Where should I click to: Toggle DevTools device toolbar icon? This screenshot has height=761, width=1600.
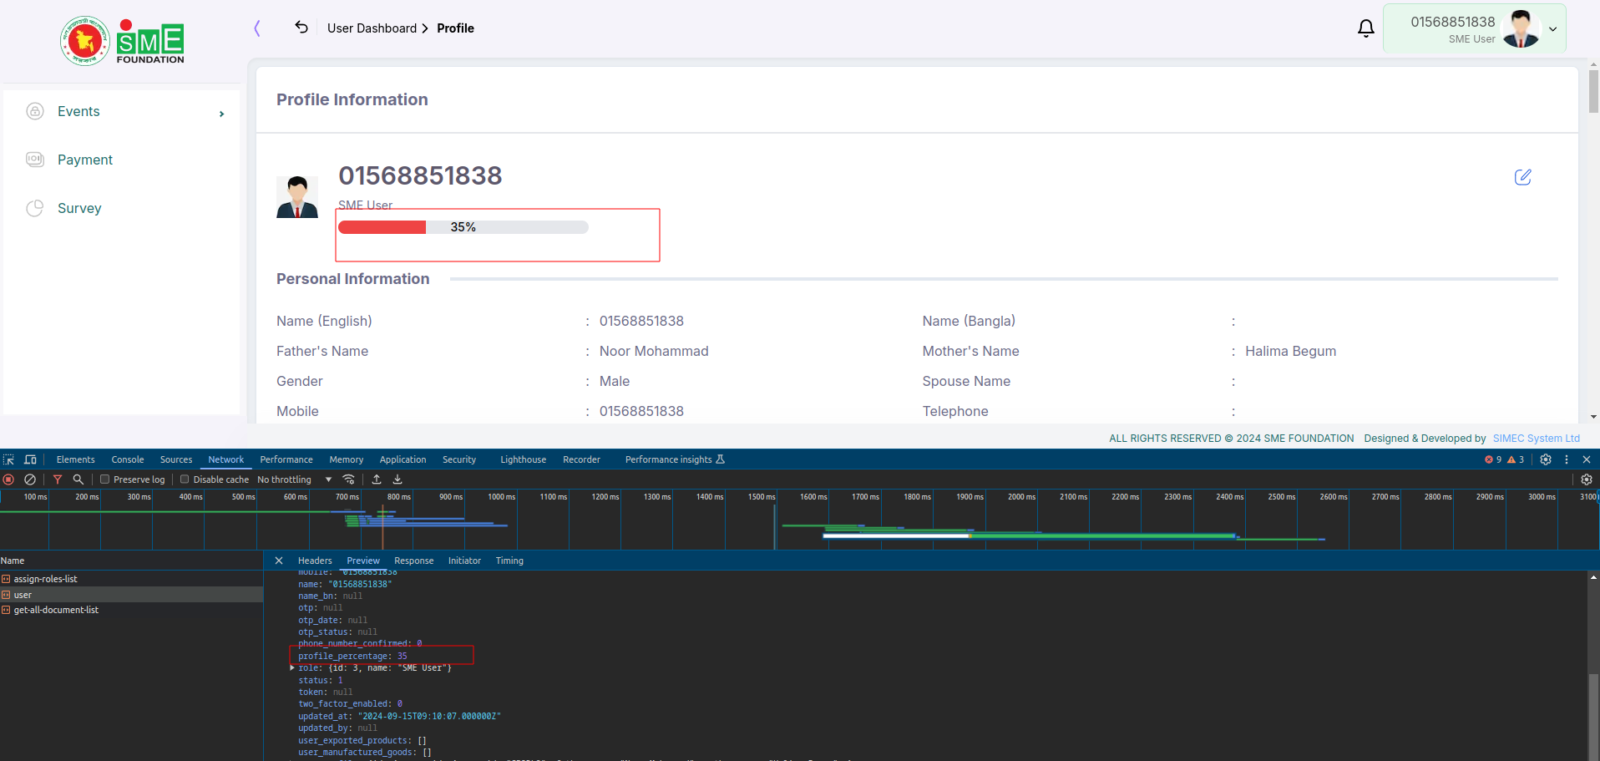[30, 459]
